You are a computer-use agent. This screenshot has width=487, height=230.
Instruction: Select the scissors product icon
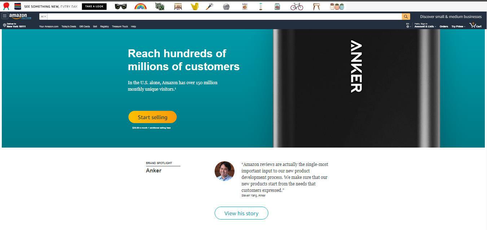[210, 6]
